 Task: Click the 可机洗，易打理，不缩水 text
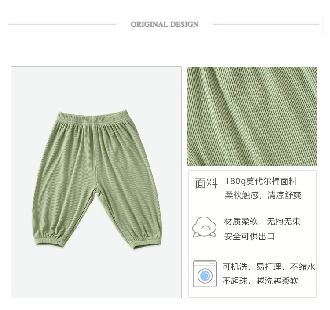(x=268, y=267)
